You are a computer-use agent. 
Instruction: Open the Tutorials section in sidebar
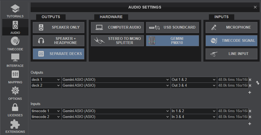click(x=15, y=11)
